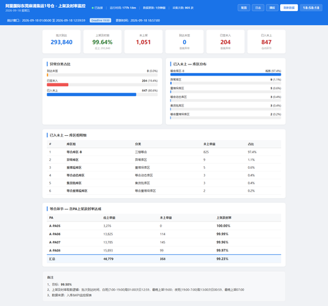Image resolution: width=328 pixels, height=306 pixels.
Task: Click the red bar for 204 (19.4%)
Action: (x=58, y=85)
